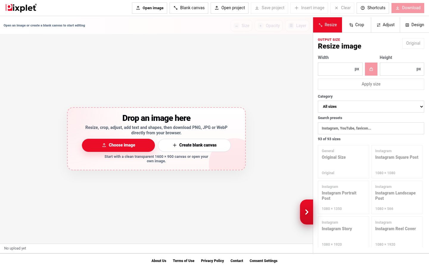This screenshot has width=429, height=268.
Task: Open the Contact link
Action: [237, 261]
